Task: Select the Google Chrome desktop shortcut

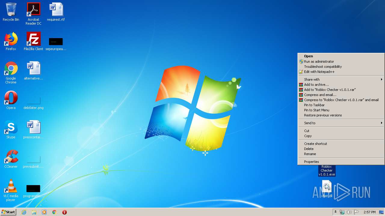Action: pyautogui.click(x=11, y=73)
